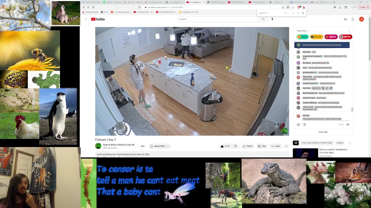Bookmark this page icon in address bar

pyautogui.click(x=139, y=7)
